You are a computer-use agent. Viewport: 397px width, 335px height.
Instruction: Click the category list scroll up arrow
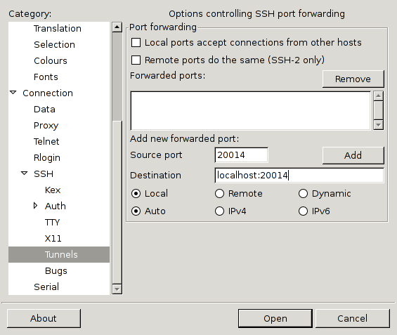pos(117,27)
